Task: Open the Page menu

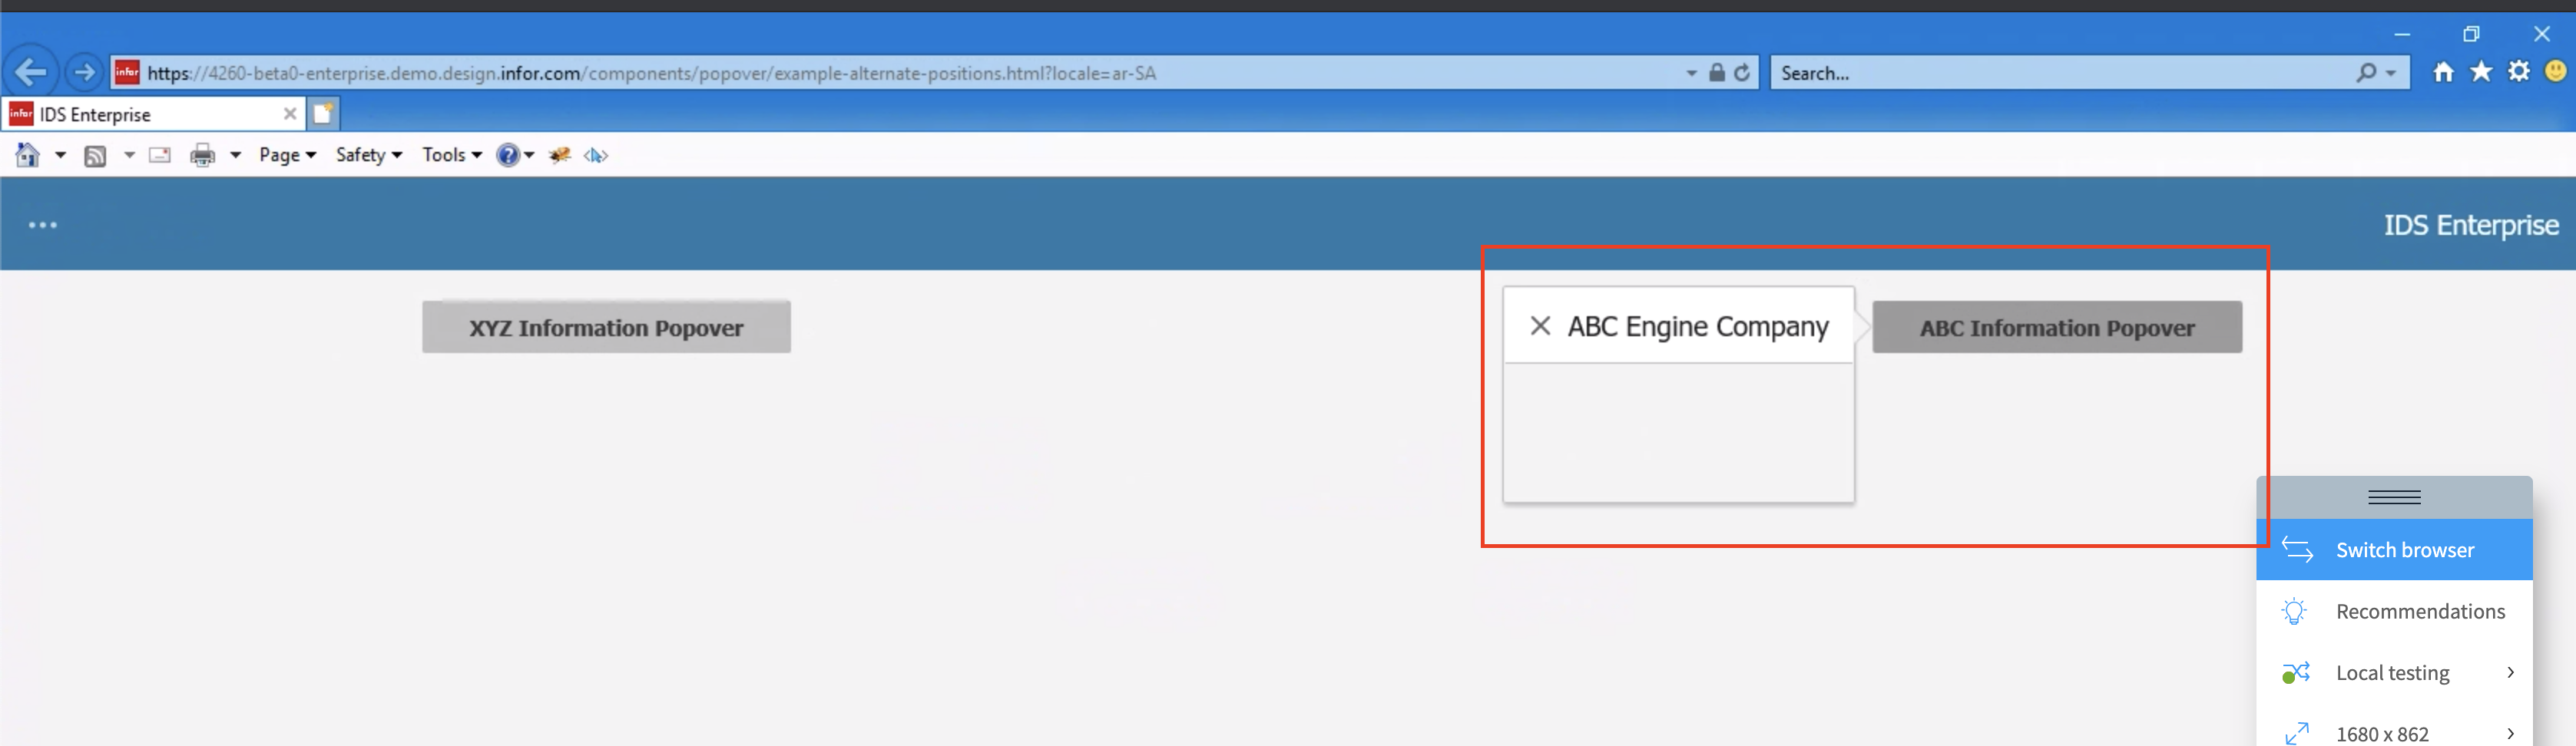Action: pos(288,155)
